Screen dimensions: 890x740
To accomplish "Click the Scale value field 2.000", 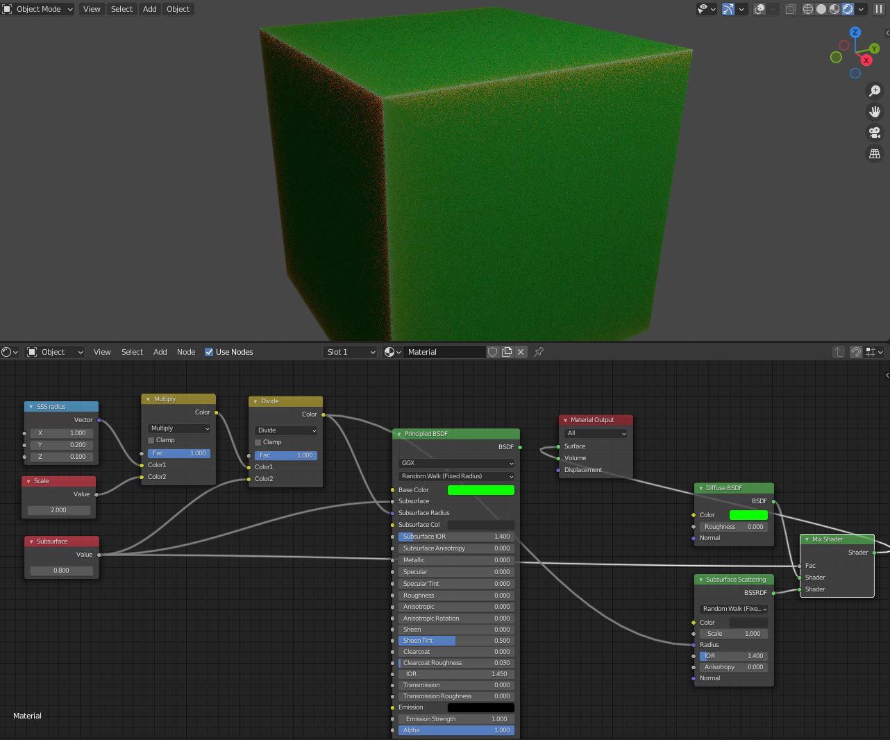I will pos(59,510).
